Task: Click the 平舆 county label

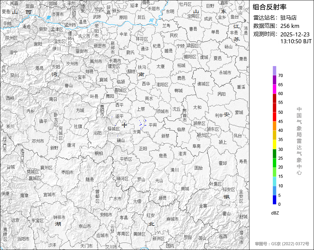Action: click(x=153, y=125)
